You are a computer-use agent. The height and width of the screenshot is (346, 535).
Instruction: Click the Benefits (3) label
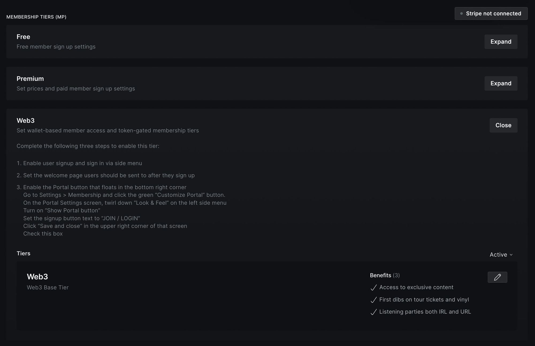(x=385, y=275)
